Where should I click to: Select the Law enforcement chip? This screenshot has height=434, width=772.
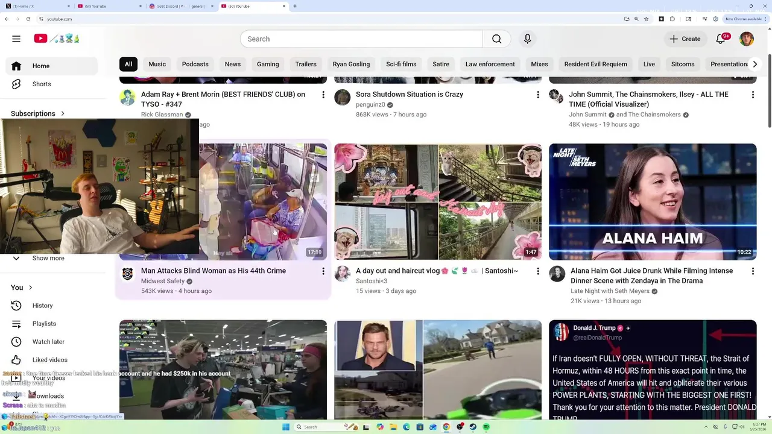coord(490,64)
